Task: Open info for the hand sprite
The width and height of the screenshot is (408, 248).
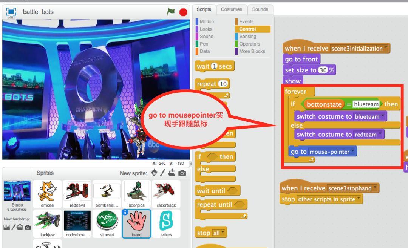Action: 125,212
